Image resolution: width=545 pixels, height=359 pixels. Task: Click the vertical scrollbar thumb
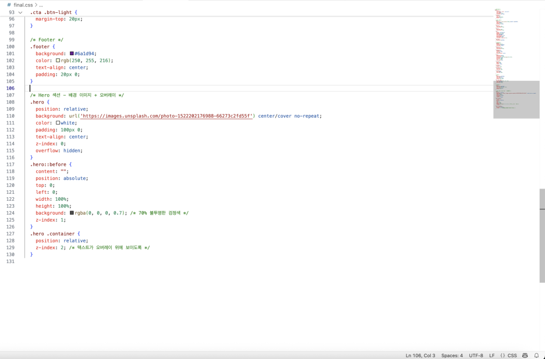point(542,236)
